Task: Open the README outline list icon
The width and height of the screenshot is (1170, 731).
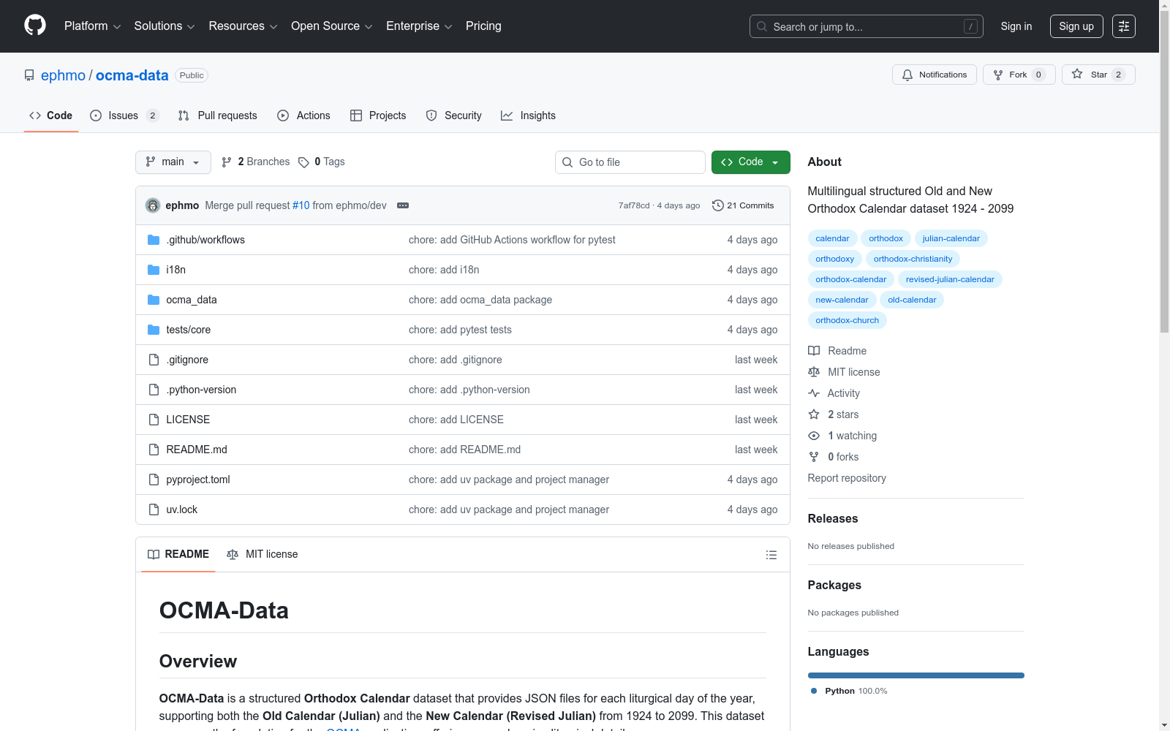Action: point(771,555)
